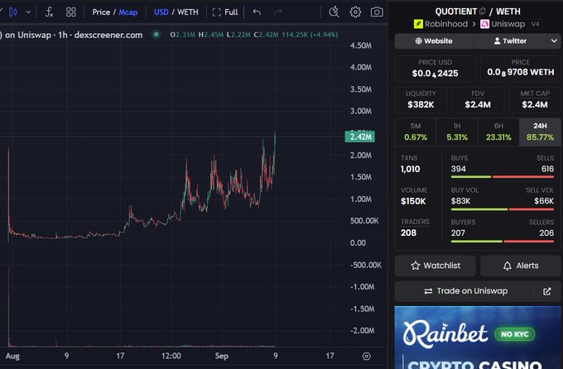
Task: Select the 5M timeframe tab
Action: tap(416, 132)
